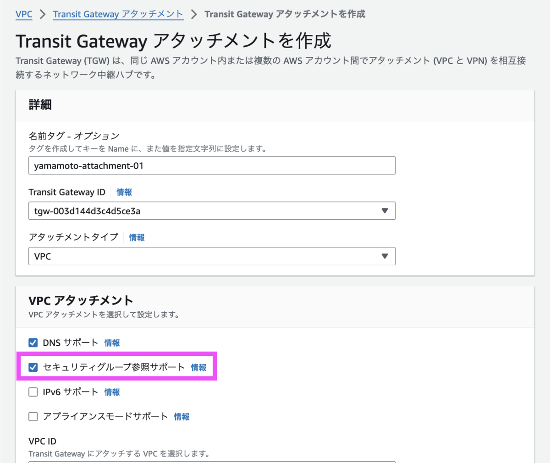This screenshot has width=550, height=463.
Task: Uncheck セキュリティグループ参照サポート checkbox
Action: [33, 367]
